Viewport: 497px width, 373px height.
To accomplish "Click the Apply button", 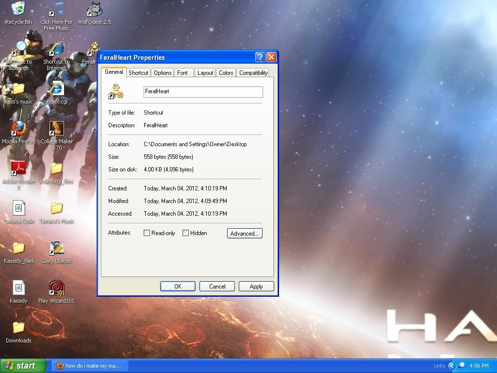I will click(256, 287).
